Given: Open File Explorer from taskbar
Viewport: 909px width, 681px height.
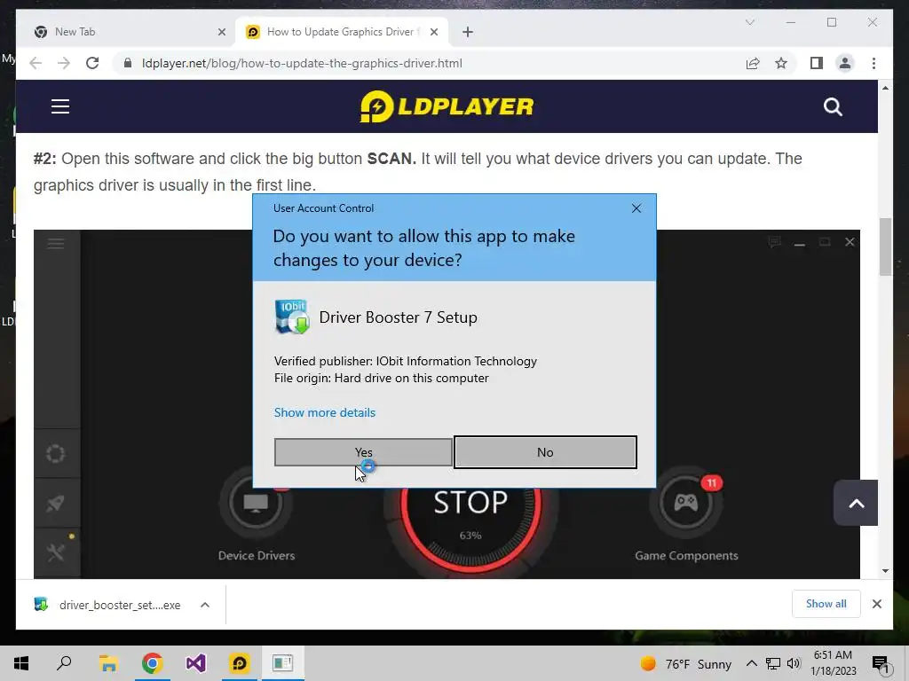Looking at the screenshot, I should tap(107, 663).
